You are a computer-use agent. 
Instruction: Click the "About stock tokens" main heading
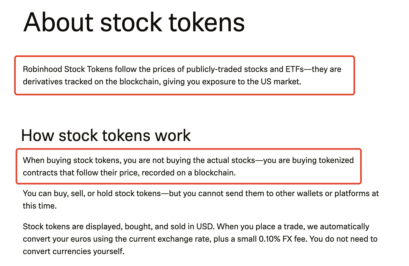coord(134,23)
